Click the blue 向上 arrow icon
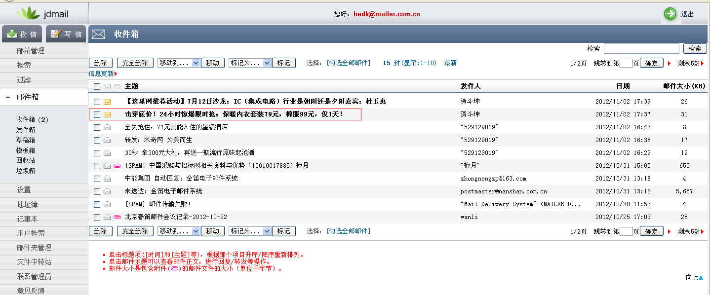 pos(701,278)
